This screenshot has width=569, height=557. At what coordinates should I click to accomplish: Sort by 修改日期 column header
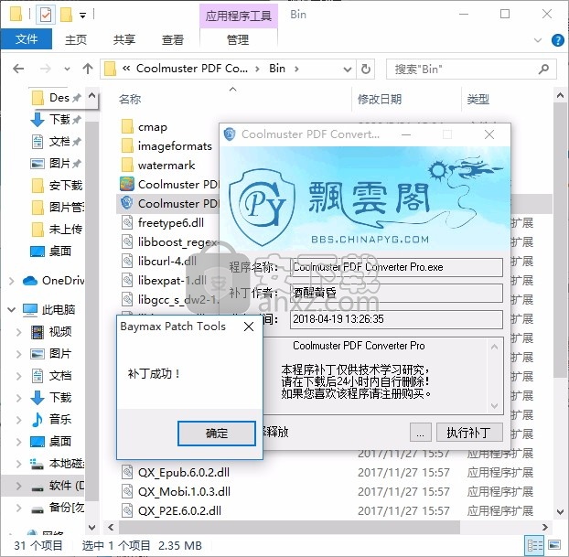tap(380, 99)
